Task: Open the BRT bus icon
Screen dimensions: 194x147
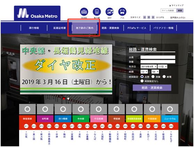Action: point(110,12)
